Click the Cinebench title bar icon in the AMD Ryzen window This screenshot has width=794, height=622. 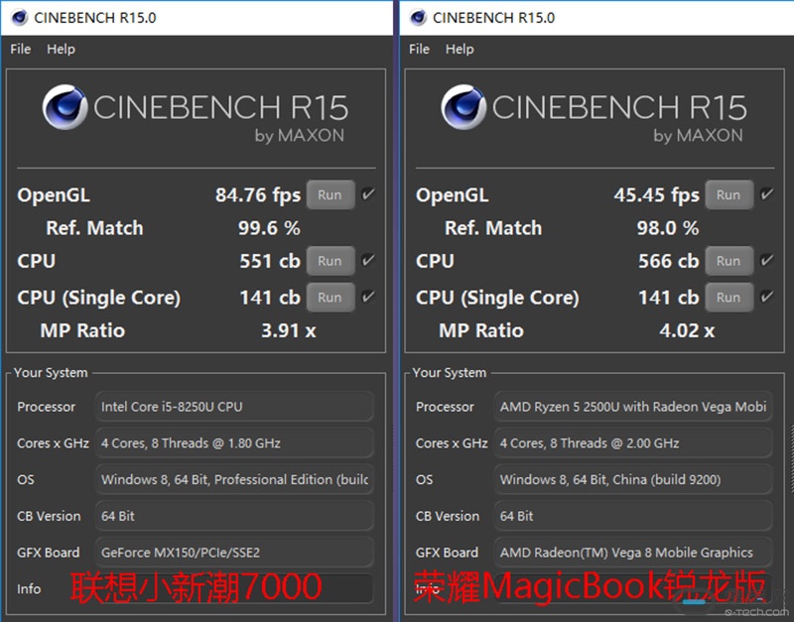(418, 18)
